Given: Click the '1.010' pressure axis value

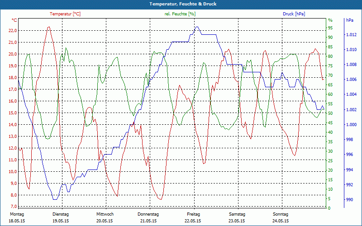Looking at the screenshot, I should coord(351,50).
